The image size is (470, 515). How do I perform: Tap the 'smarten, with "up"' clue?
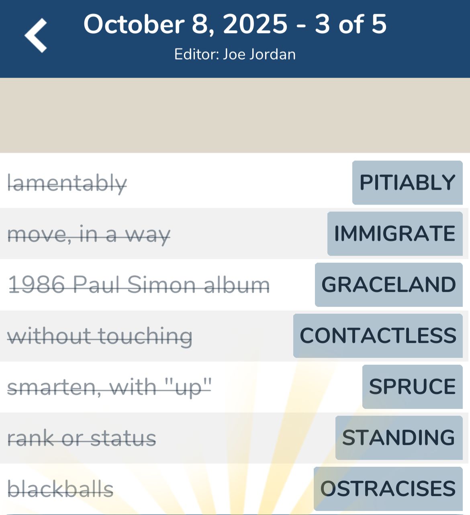pyautogui.click(x=109, y=387)
